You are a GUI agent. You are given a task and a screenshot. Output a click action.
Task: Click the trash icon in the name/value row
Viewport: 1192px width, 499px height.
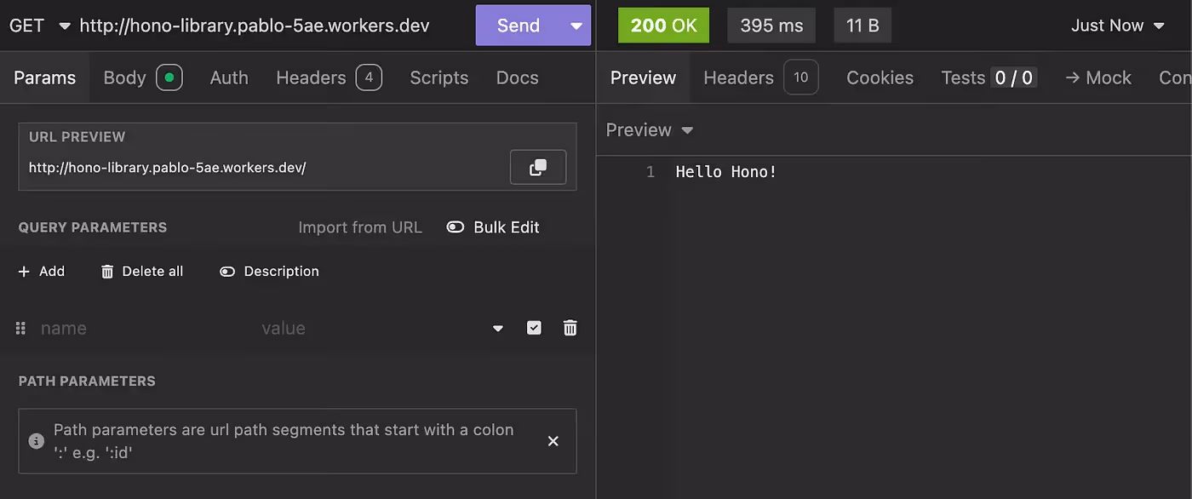point(570,328)
